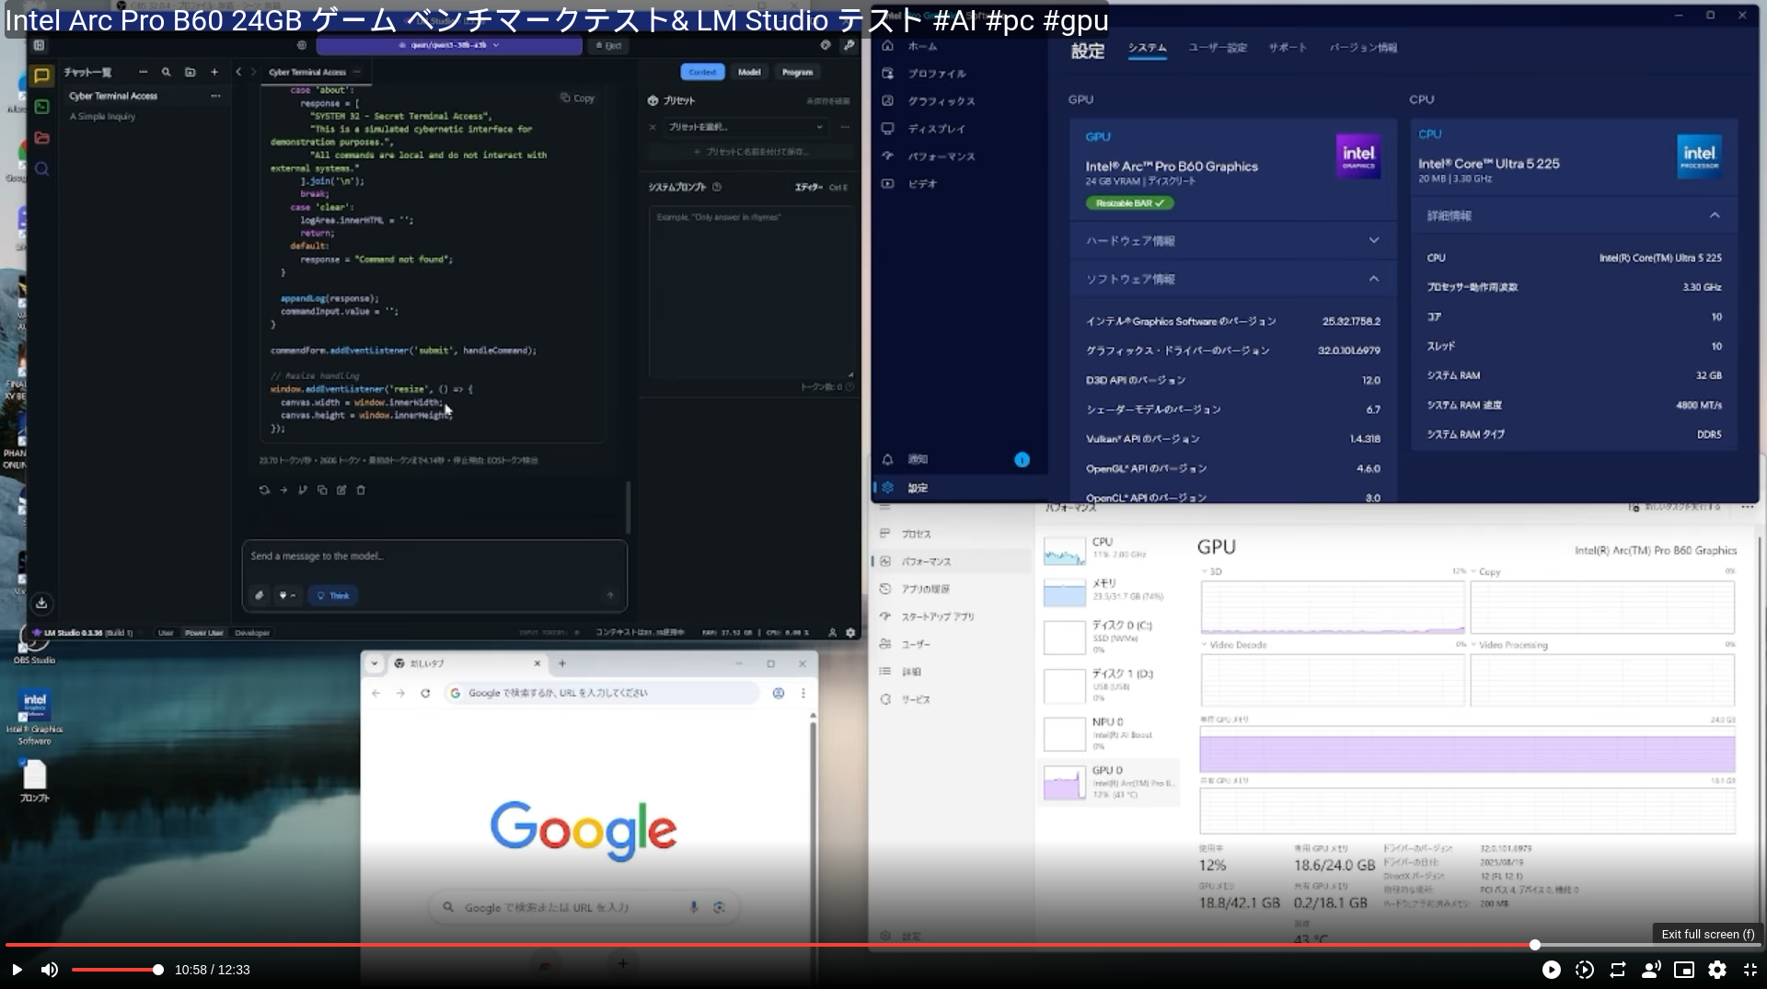Click the playback speed circle icon

pos(1584,970)
